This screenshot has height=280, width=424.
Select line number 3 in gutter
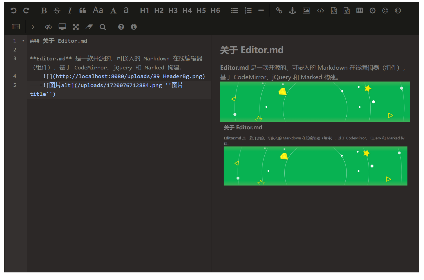pos(15,58)
